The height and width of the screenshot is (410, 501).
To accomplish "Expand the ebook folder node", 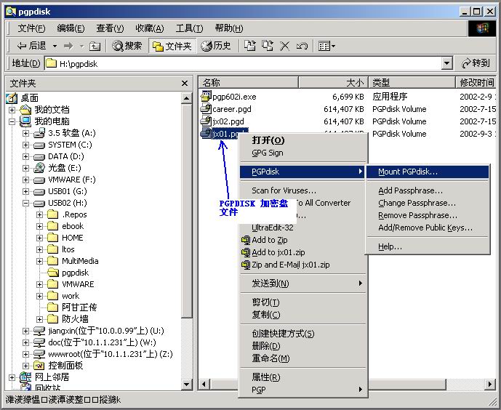I will [x=39, y=226].
